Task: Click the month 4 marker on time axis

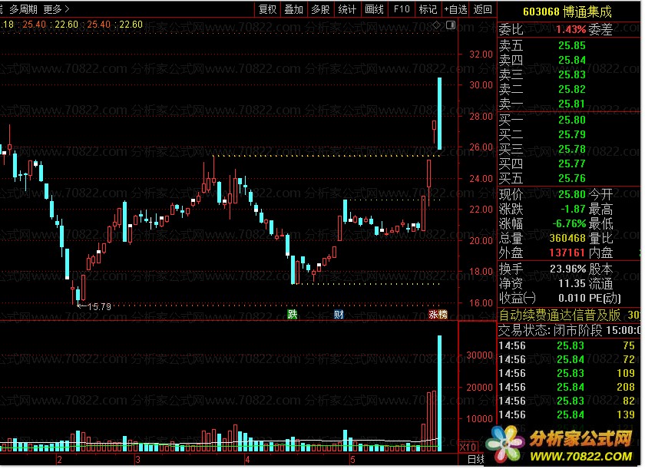Action: tap(247, 460)
